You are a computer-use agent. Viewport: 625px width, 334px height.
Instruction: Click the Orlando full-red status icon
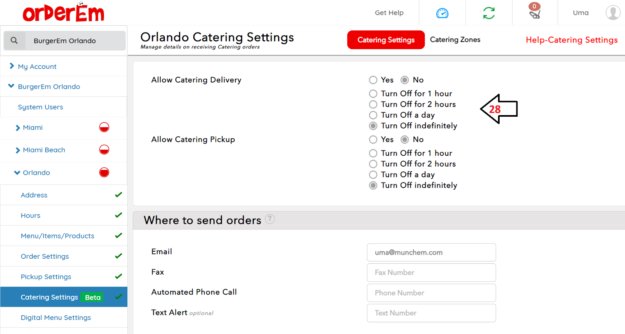pos(104,172)
